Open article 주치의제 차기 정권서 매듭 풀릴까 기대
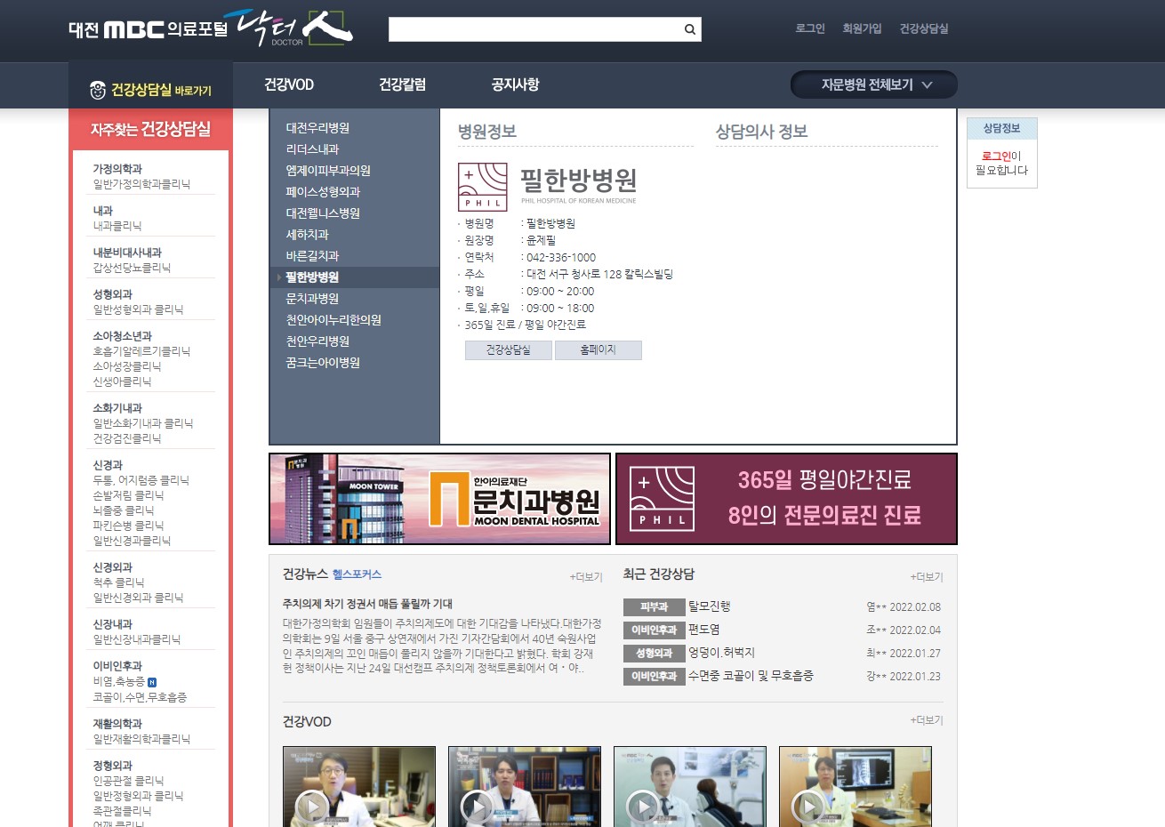This screenshot has height=827, width=1165. coord(367,604)
